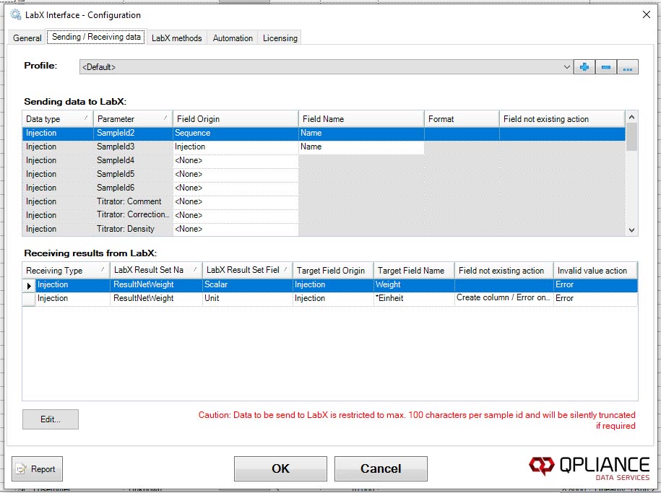This screenshot has width=661, height=493.
Task: Click <None> field origin for SampleId4
Action: 236,160
